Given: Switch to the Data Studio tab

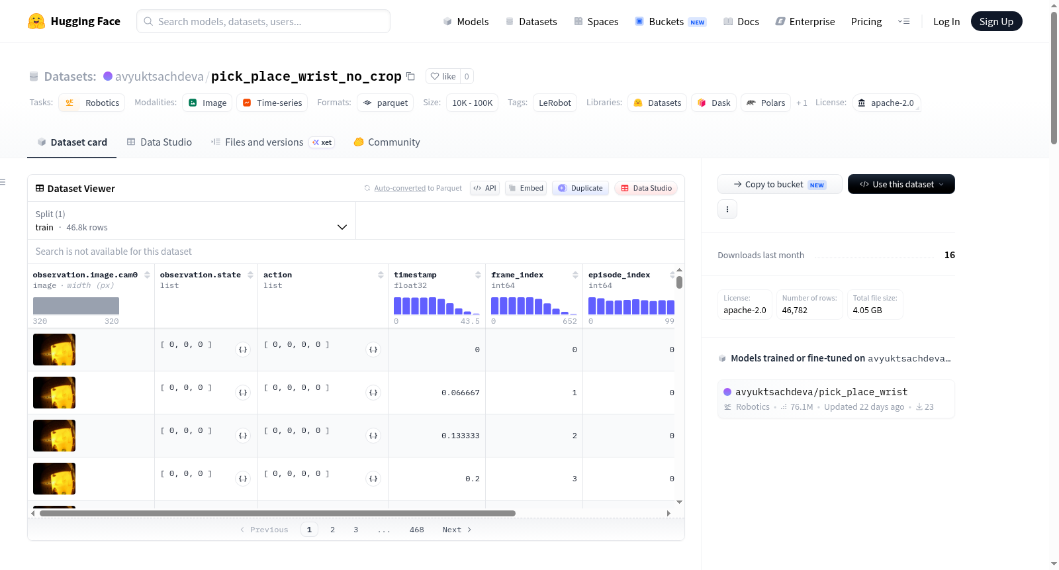Looking at the screenshot, I should point(159,142).
